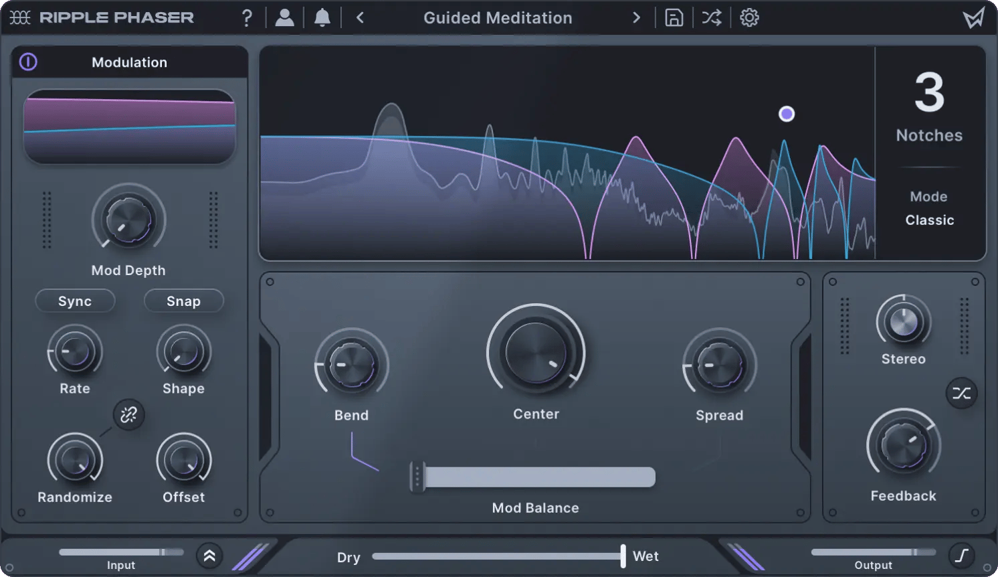Image resolution: width=998 pixels, height=577 pixels.
Task: Open the settings gear
Action: 749,18
